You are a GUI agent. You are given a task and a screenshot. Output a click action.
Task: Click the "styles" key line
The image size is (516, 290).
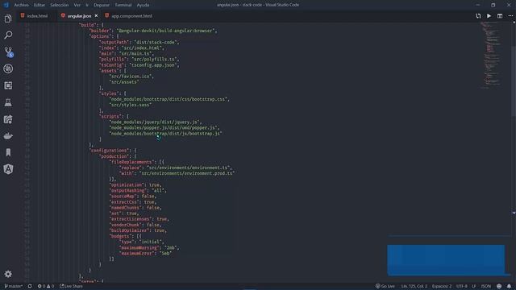(x=113, y=93)
